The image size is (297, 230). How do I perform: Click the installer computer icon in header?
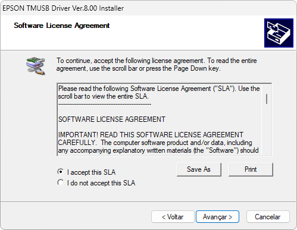(x=279, y=33)
